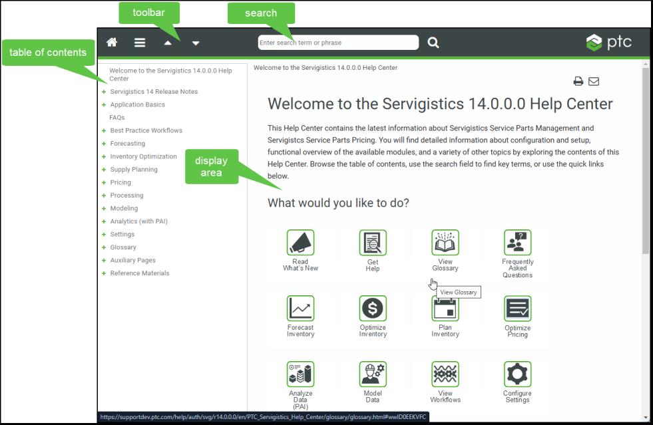This screenshot has width=653, height=425.
Task: Expand the Inventory Optimization node
Action: [x=104, y=156]
